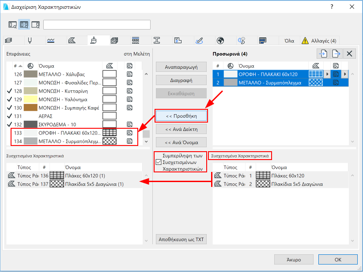Open the Line Types attribute tab

(51, 41)
